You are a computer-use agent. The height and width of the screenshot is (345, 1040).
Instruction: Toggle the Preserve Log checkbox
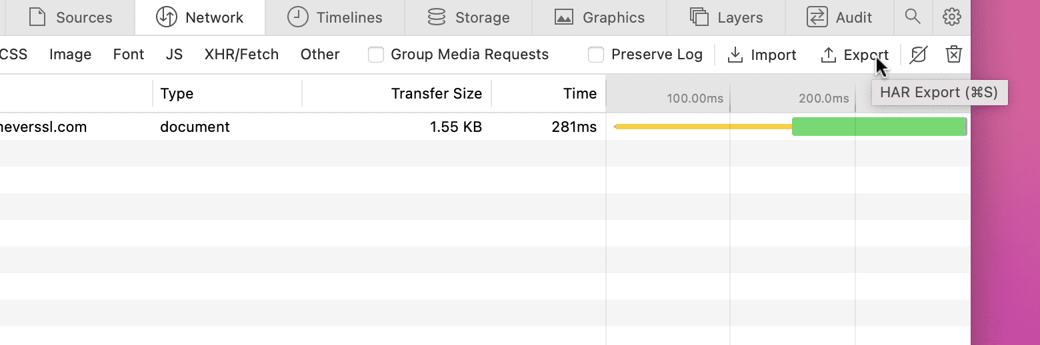(596, 55)
